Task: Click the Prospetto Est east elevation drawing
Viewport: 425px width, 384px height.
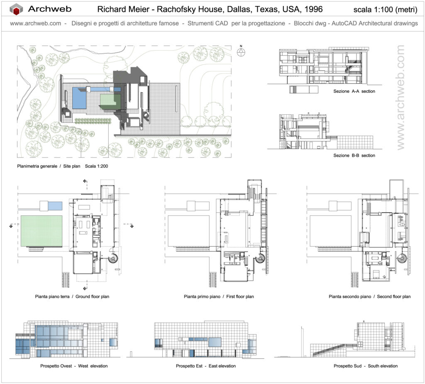Action: (x=205, y=339)
